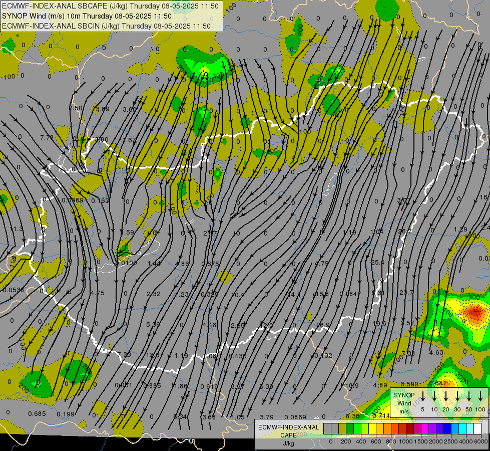Select the bright magenta CAPE legend swatch
Image resolution: width=490 pixels, height=451 pixels.
pyautogui.click(x=425, y=429)
